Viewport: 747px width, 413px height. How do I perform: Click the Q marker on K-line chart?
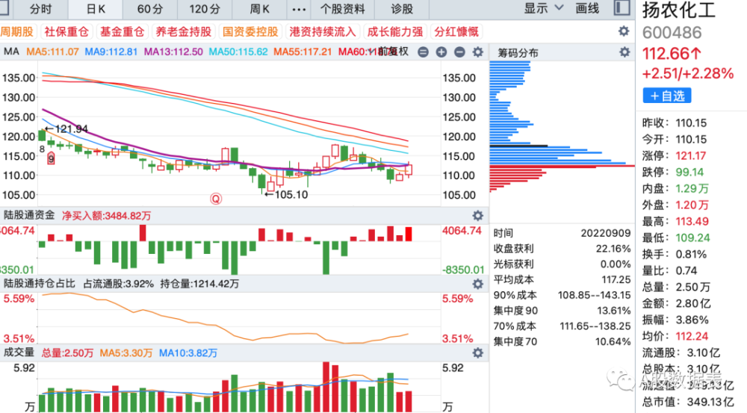coord(216,199)
